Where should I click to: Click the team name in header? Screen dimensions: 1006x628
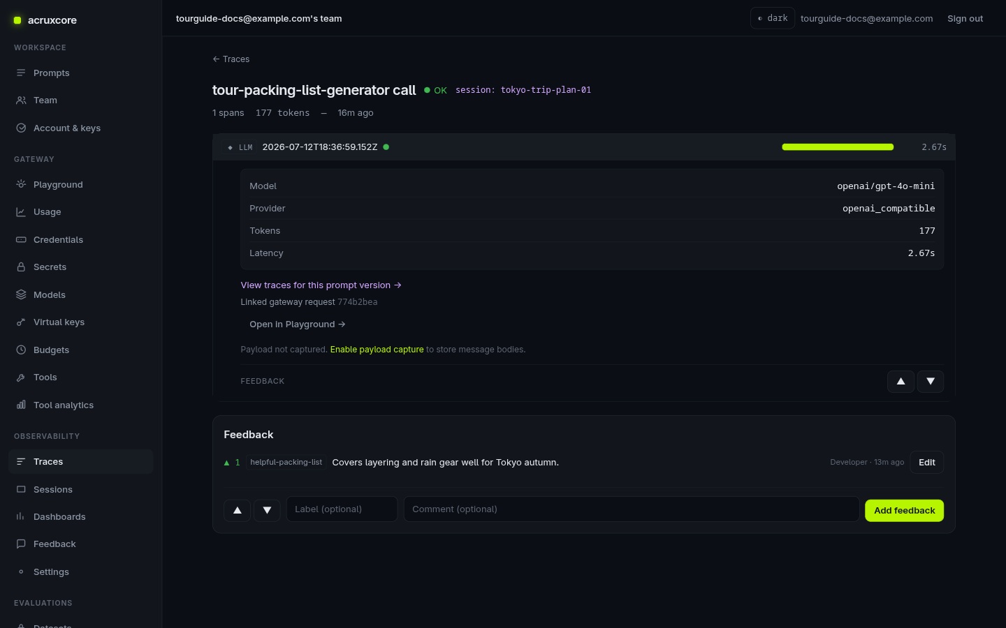259,19
